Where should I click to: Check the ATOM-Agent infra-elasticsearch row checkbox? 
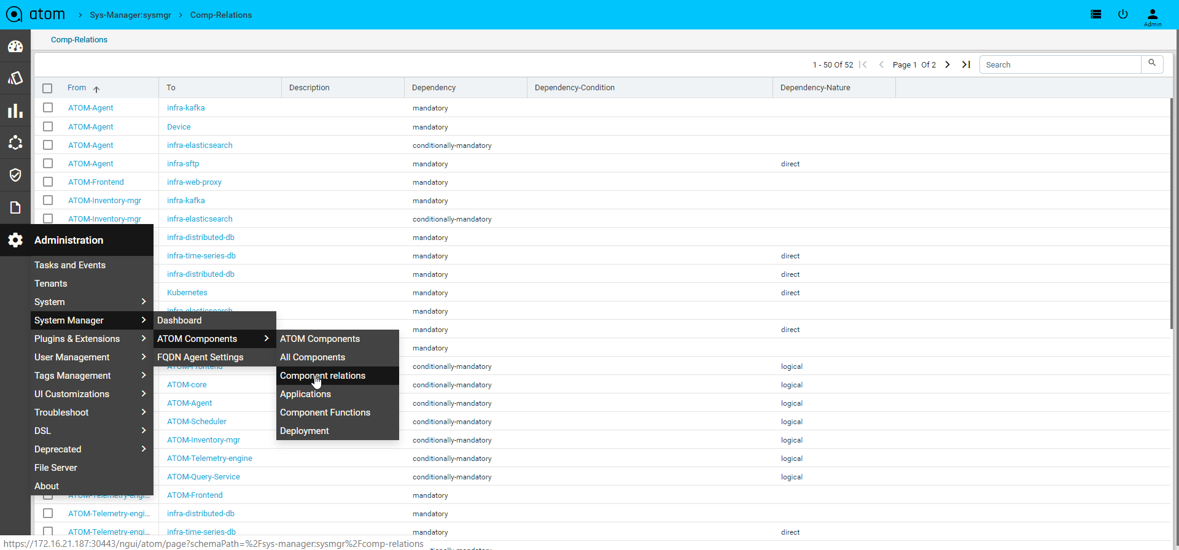pyautogui.click(x=48, y=145)
